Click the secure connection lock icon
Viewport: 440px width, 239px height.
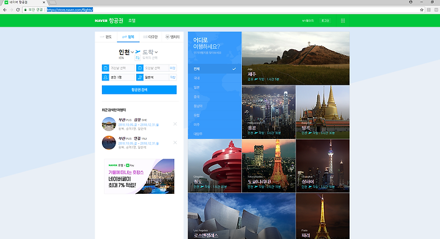click(x=25, y=10)
